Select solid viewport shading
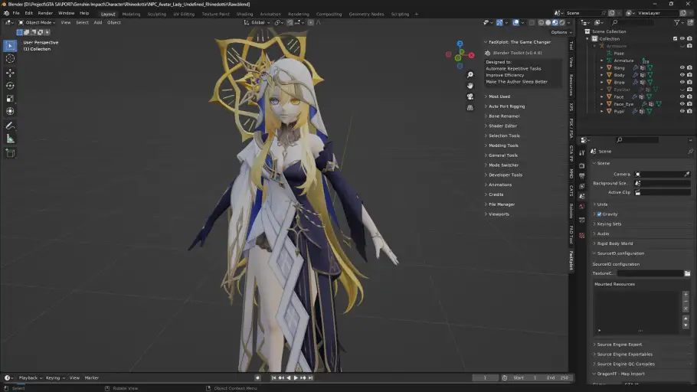 pos(548,22)
